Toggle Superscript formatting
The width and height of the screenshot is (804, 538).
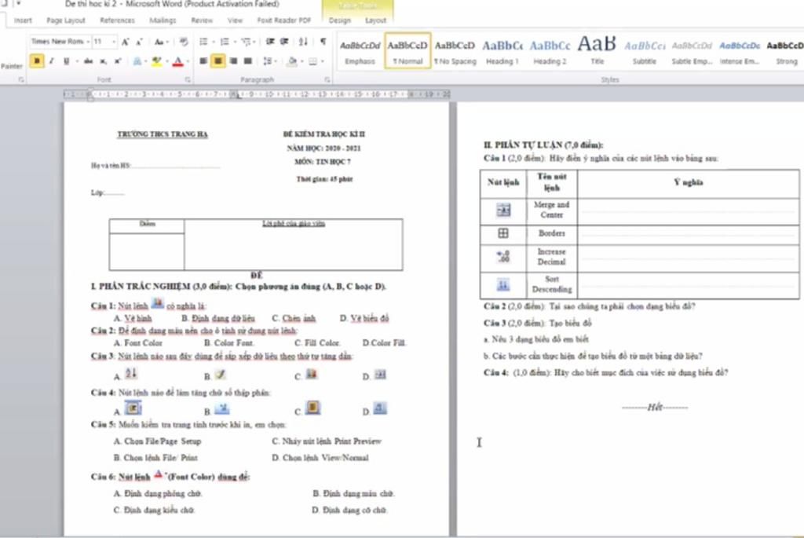(118, 61)
